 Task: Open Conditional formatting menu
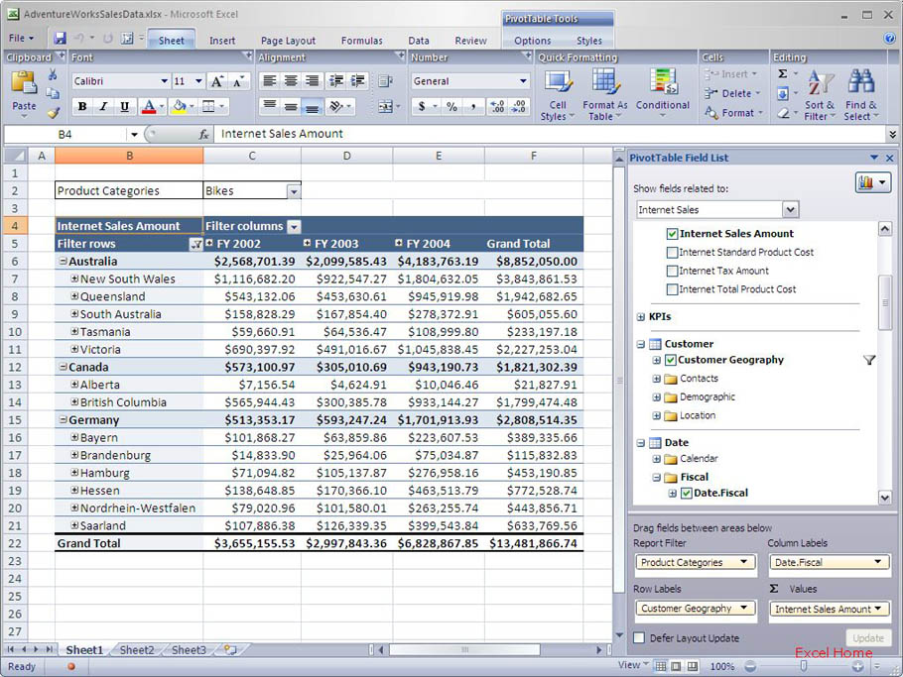pos(662,93)
